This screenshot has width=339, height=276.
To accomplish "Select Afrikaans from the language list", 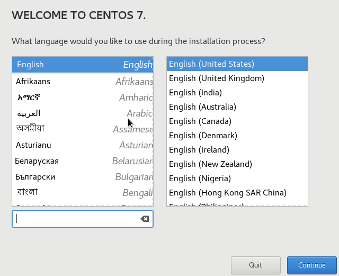I will (82, 82).
